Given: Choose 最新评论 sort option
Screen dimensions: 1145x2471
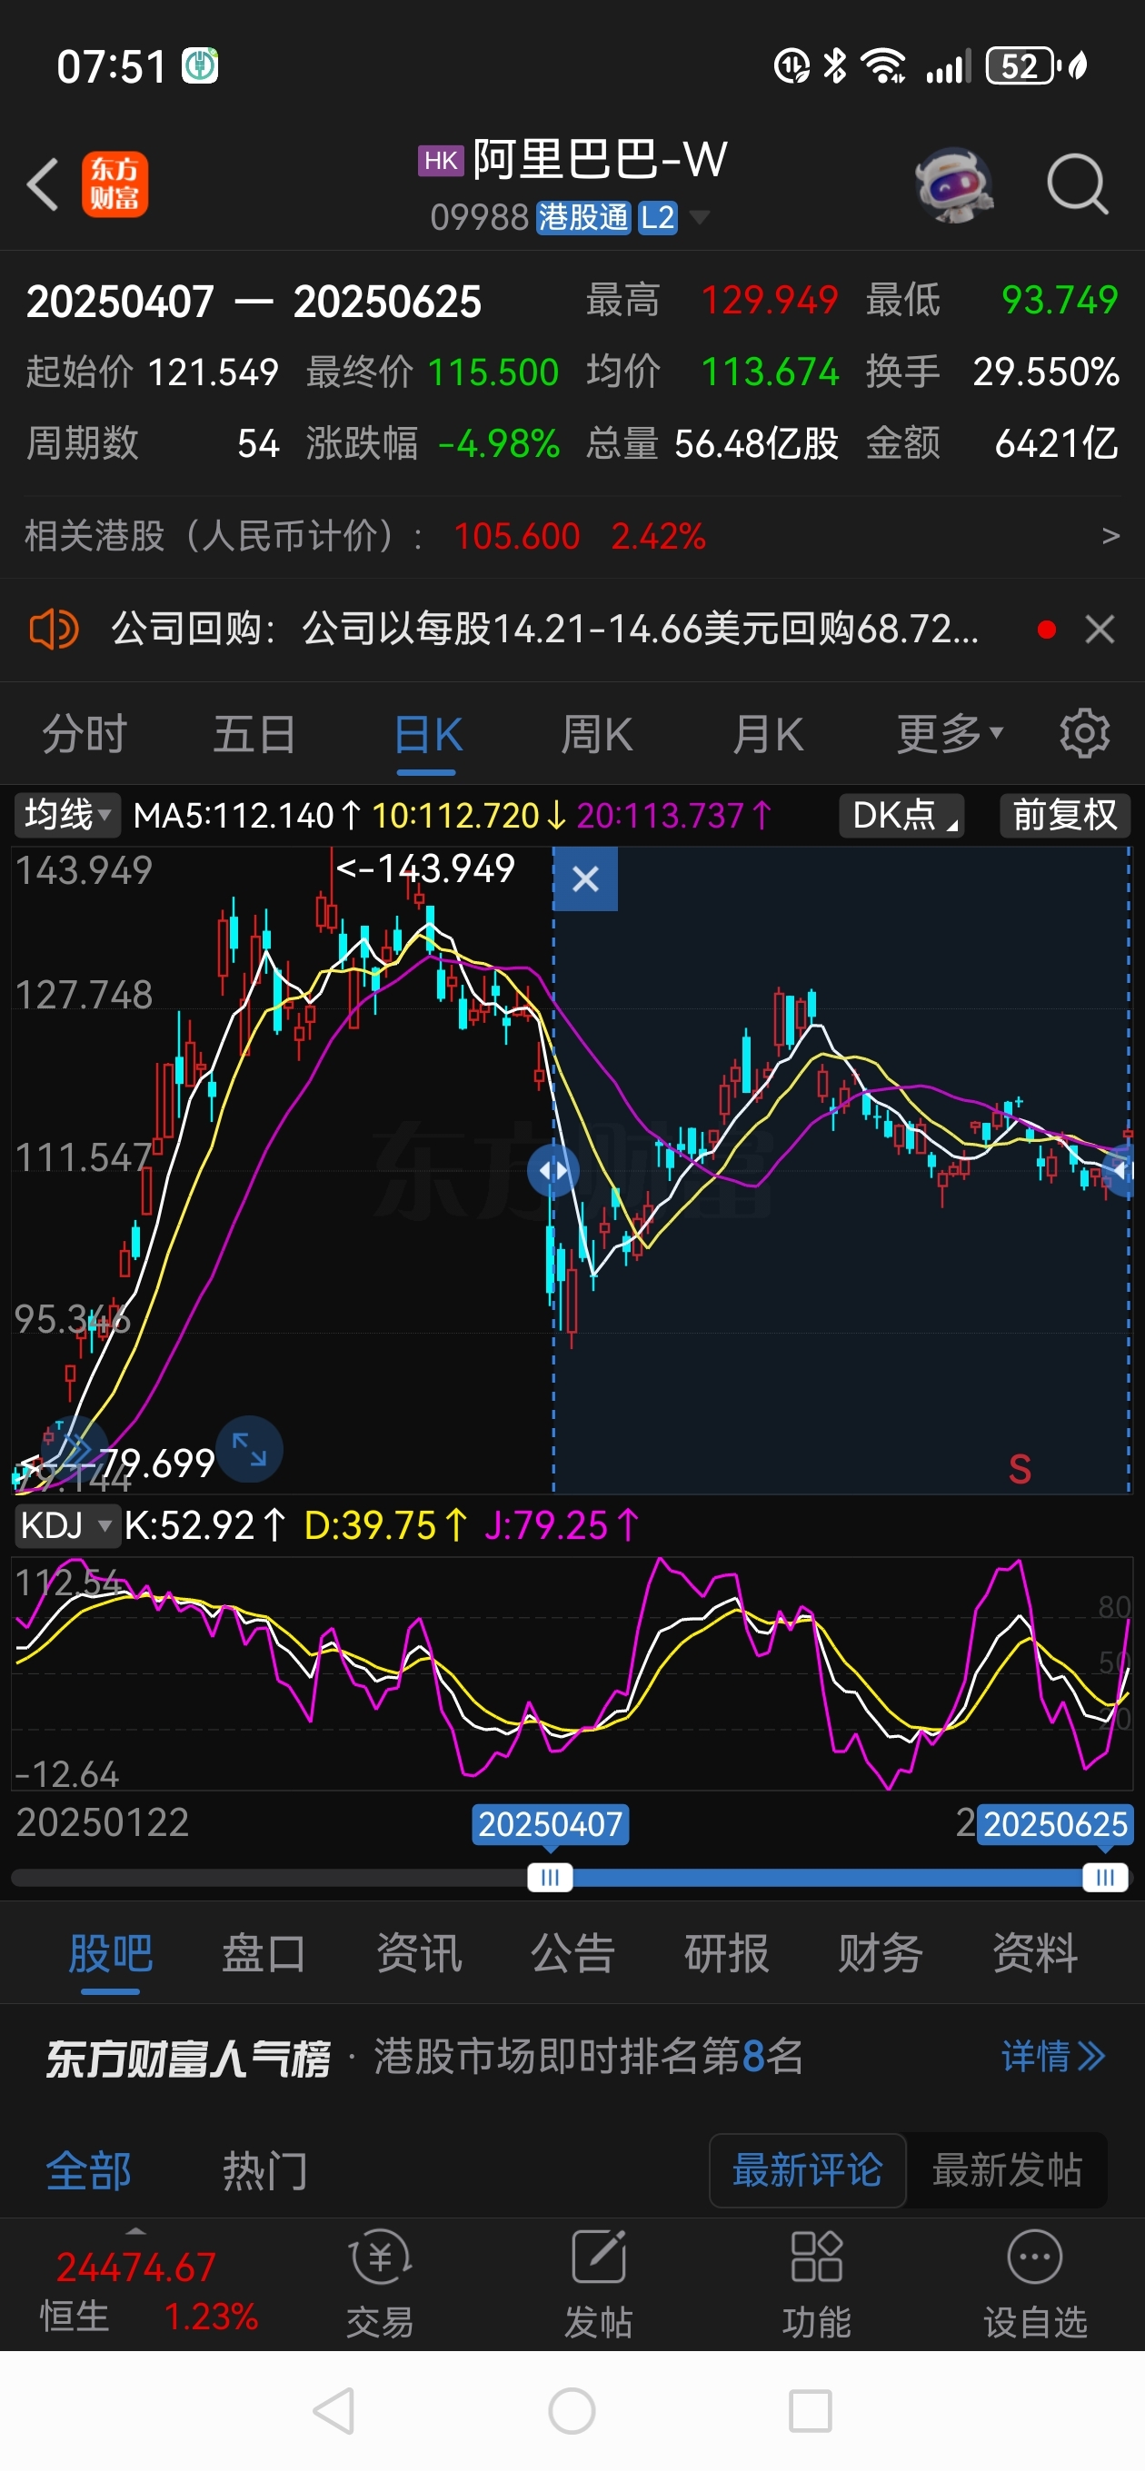Looking at the screenshot, I should click(x=807, y=2171).
